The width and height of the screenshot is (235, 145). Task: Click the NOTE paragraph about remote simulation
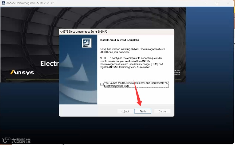click(x=131, y=62)
